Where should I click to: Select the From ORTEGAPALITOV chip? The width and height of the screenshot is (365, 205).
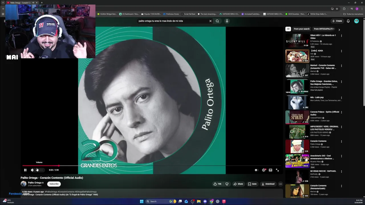point(324,29)
